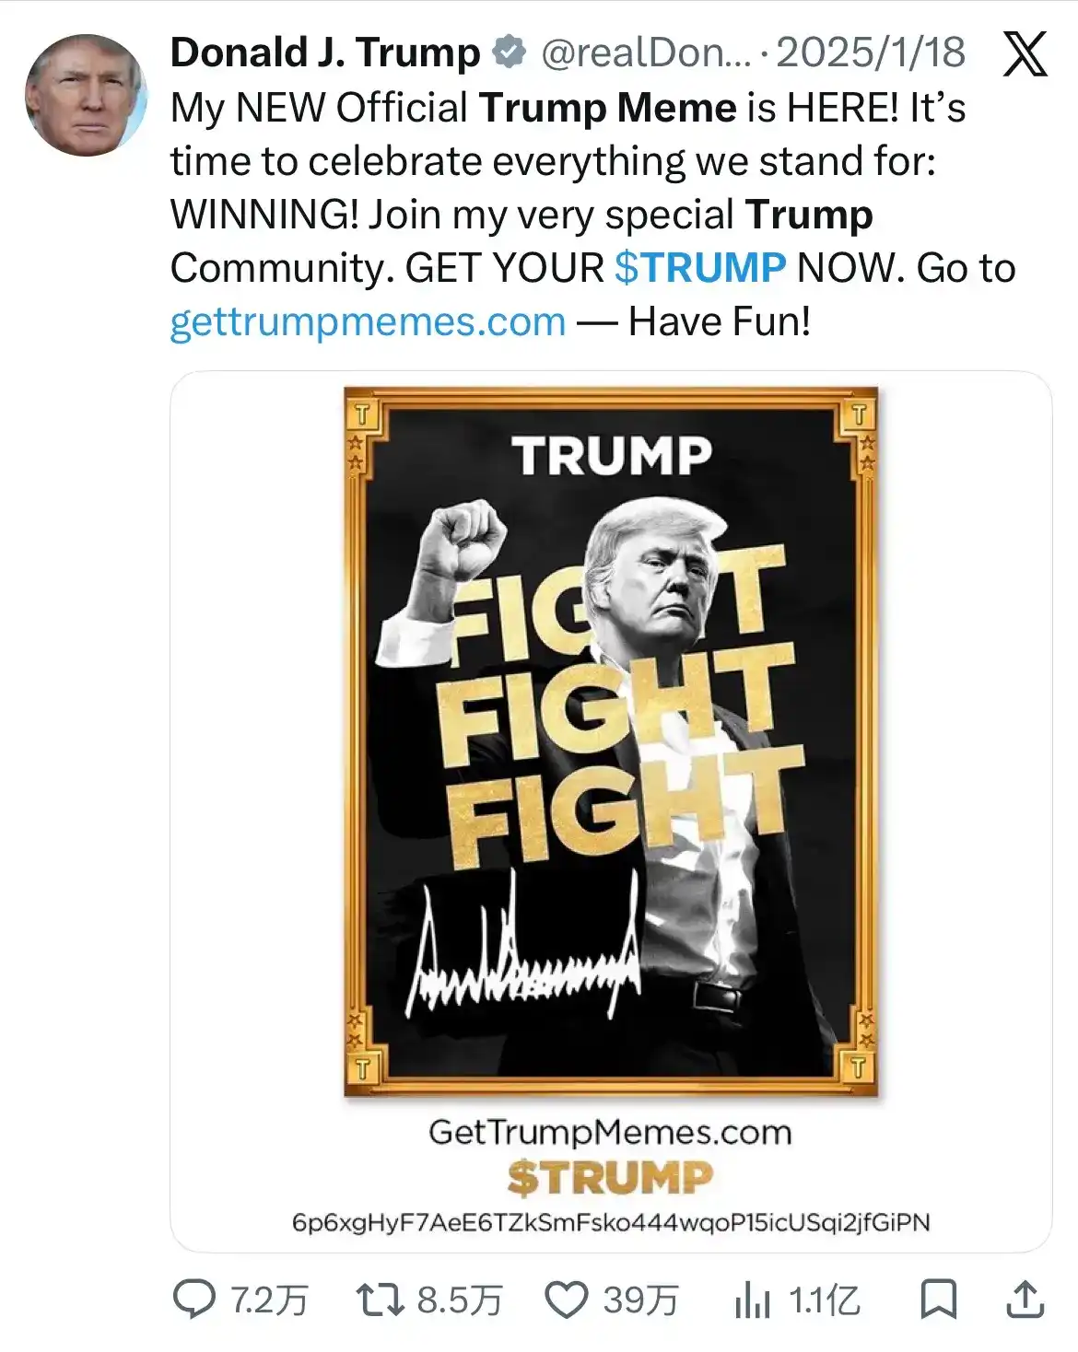Click the X logo icon

(x=1025, y=53)
